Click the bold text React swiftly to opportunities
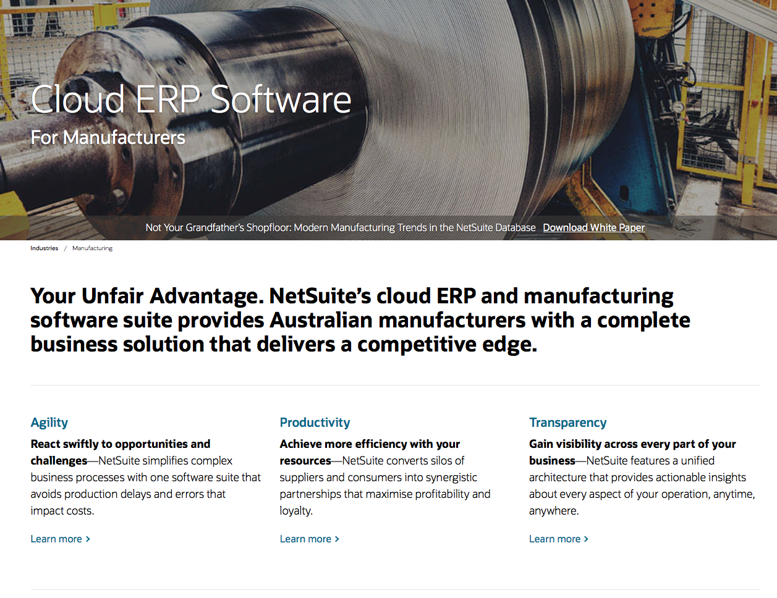Viewport: 777px width, 598px height. pos(121,444)
